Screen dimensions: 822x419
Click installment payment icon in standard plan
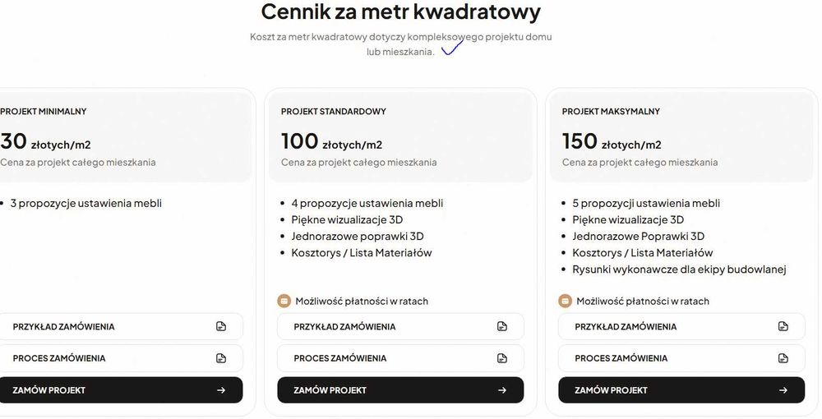click(284, 302)
